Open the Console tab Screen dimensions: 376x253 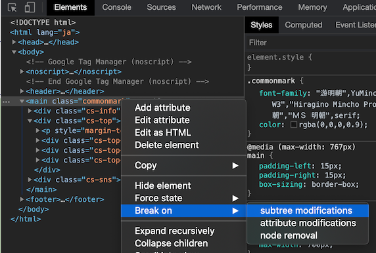[x=117, y=7]
